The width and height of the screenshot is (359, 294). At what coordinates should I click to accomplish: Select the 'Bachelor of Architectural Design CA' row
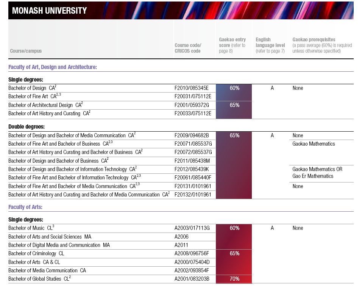coord(45,105)
